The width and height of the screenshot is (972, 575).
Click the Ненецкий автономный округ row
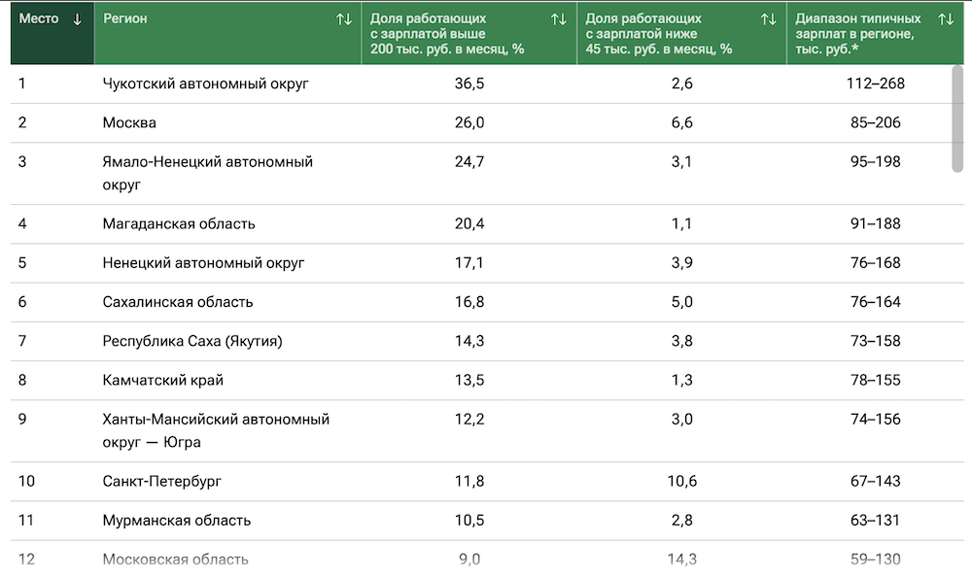(x=203, y=262)
